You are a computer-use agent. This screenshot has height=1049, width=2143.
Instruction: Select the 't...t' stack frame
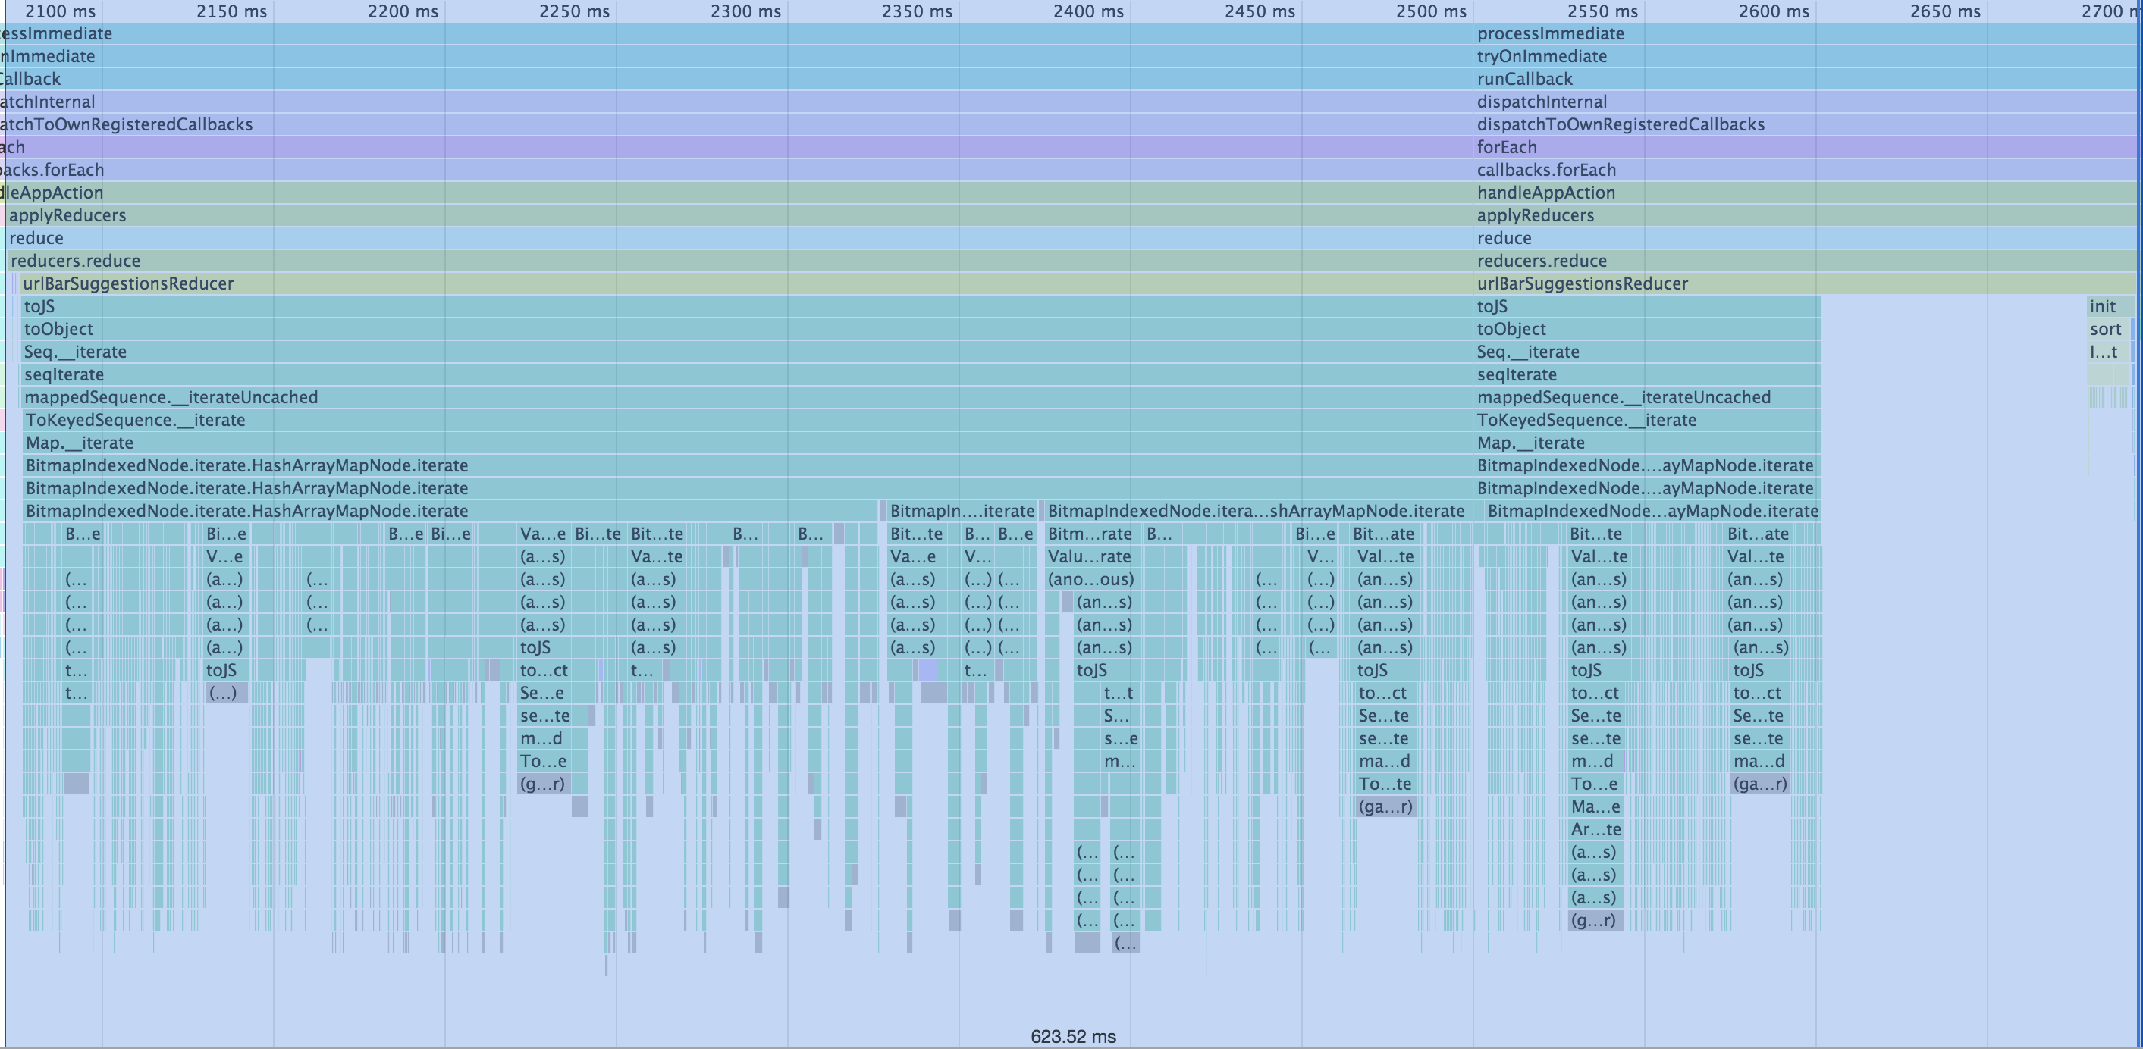[1119, 694]
